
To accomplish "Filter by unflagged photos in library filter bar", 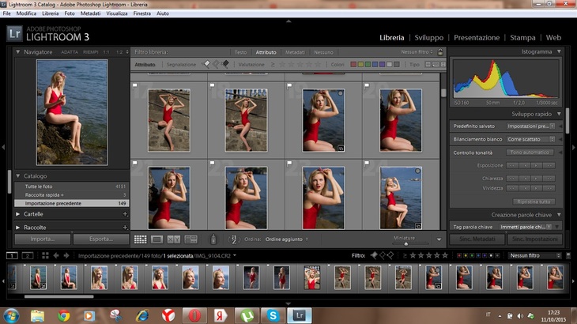I will point(216,64).
